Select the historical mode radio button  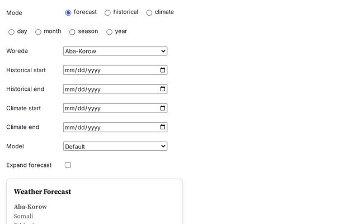coord(108,12)
